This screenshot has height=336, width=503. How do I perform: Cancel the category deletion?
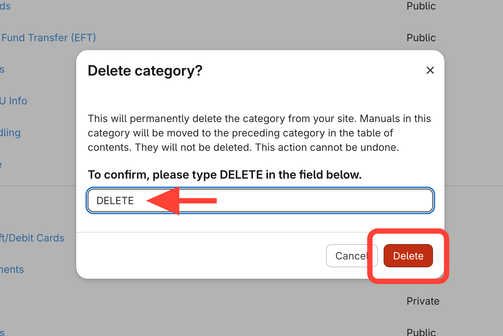[x=352, y=256]
